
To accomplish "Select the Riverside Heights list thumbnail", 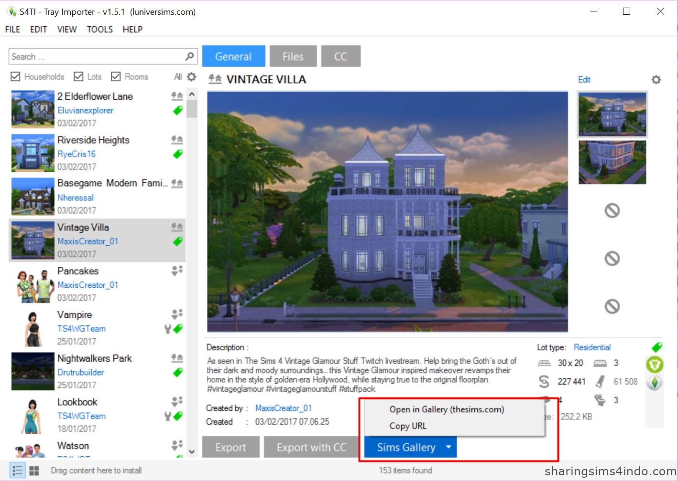I will 33,153.
